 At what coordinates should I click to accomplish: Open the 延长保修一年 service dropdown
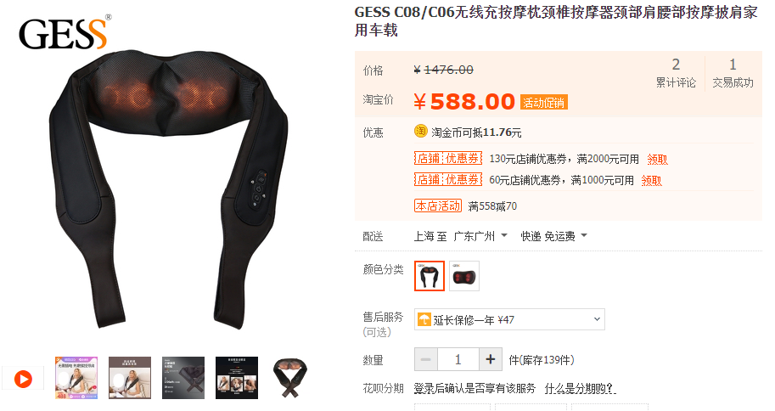(509, 319)
